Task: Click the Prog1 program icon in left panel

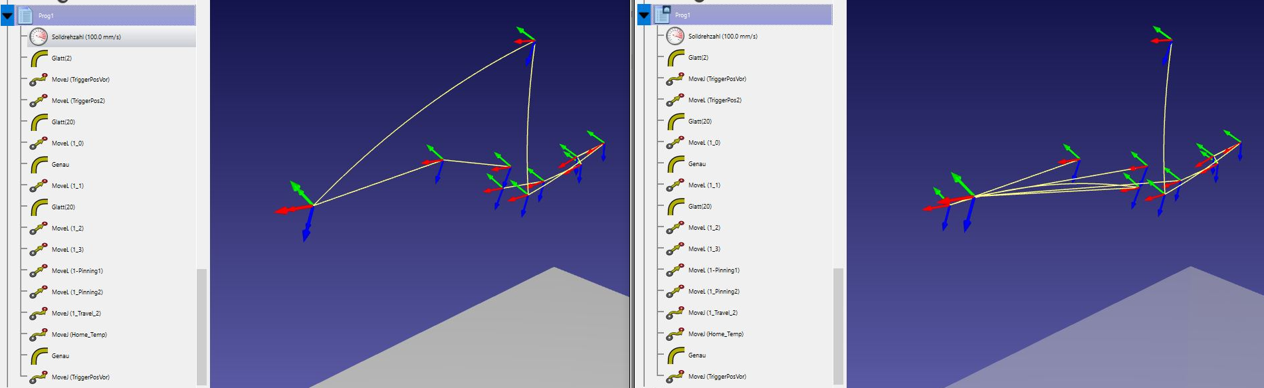Action: tap(25, 15)
